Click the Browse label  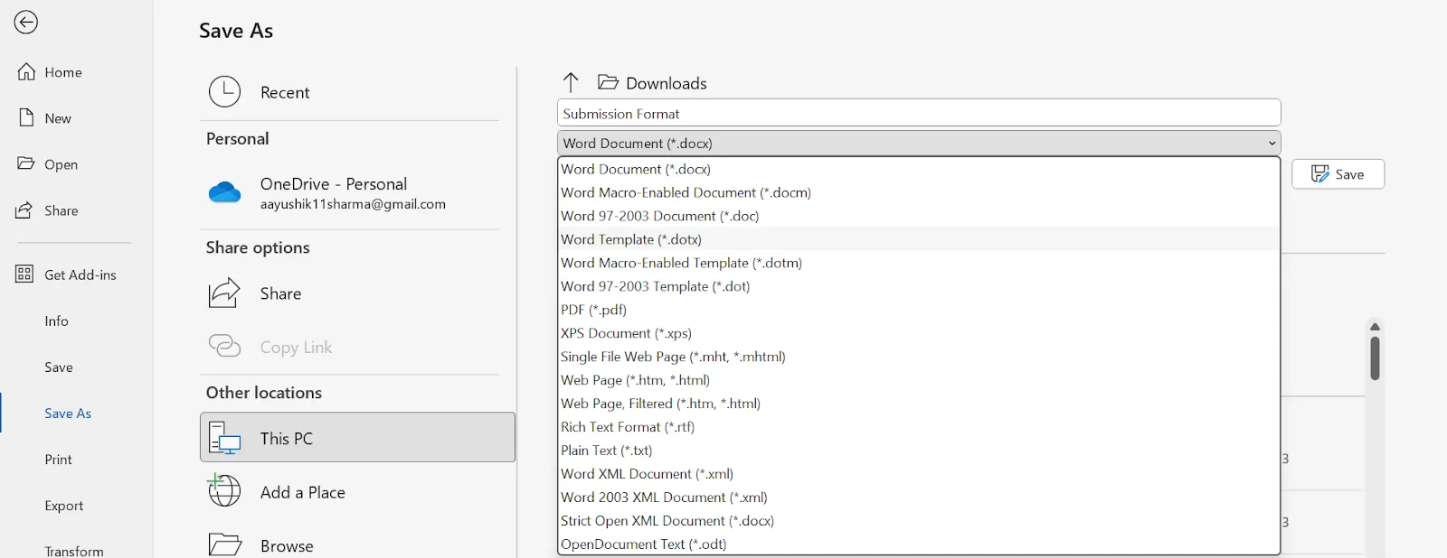click(x=287, y=545)
